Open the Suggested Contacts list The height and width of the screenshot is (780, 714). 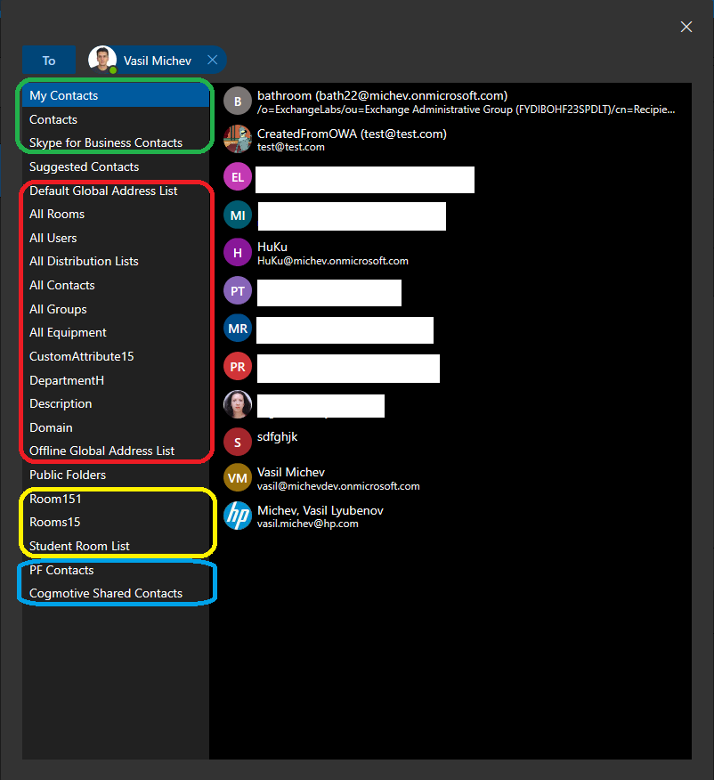tap(84, 167)
